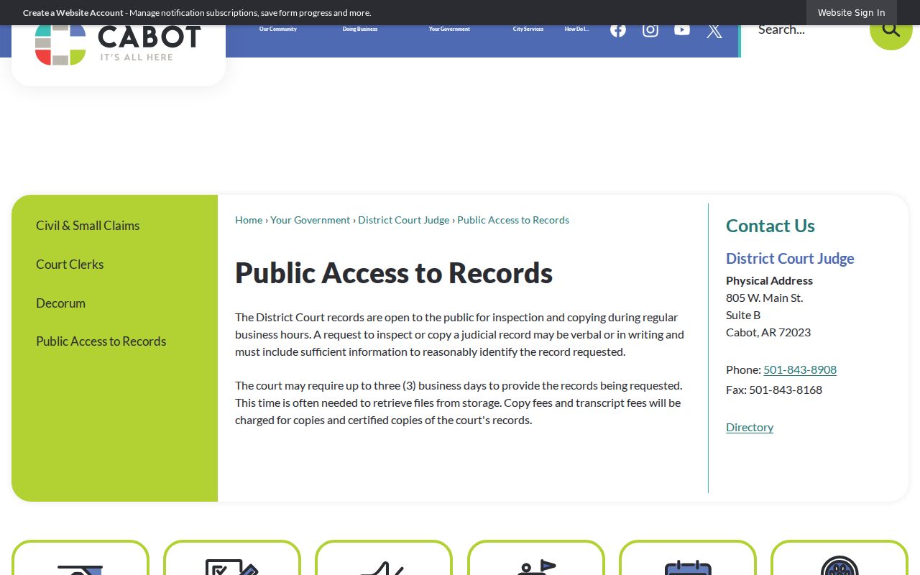Click the green search magnifier button
The image size is (920, 575).
pos(891,29)
